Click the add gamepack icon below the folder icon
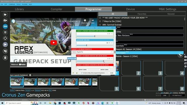The image size is (187, 105). (x=5, y=20)
